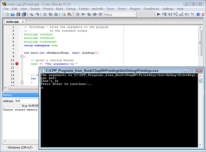Screen dimensions: 206x152
Task: Click the Memory panel scroll left arrow
Action: tap(5, 141)
